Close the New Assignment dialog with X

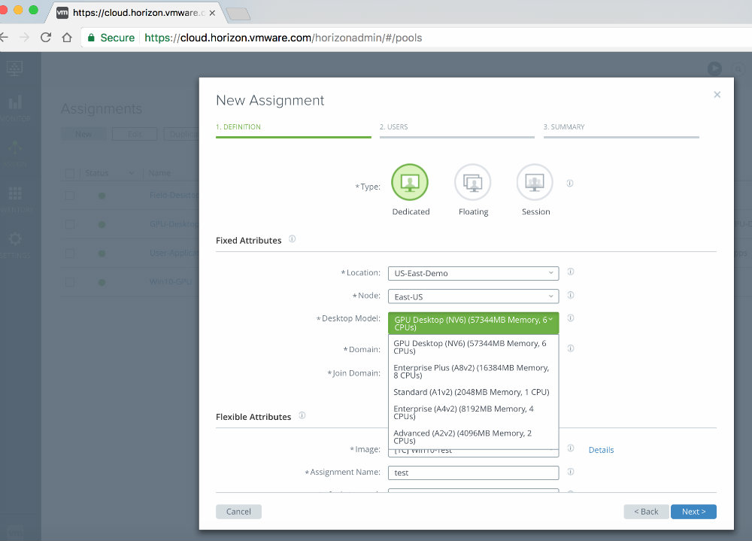pos(717,95)
